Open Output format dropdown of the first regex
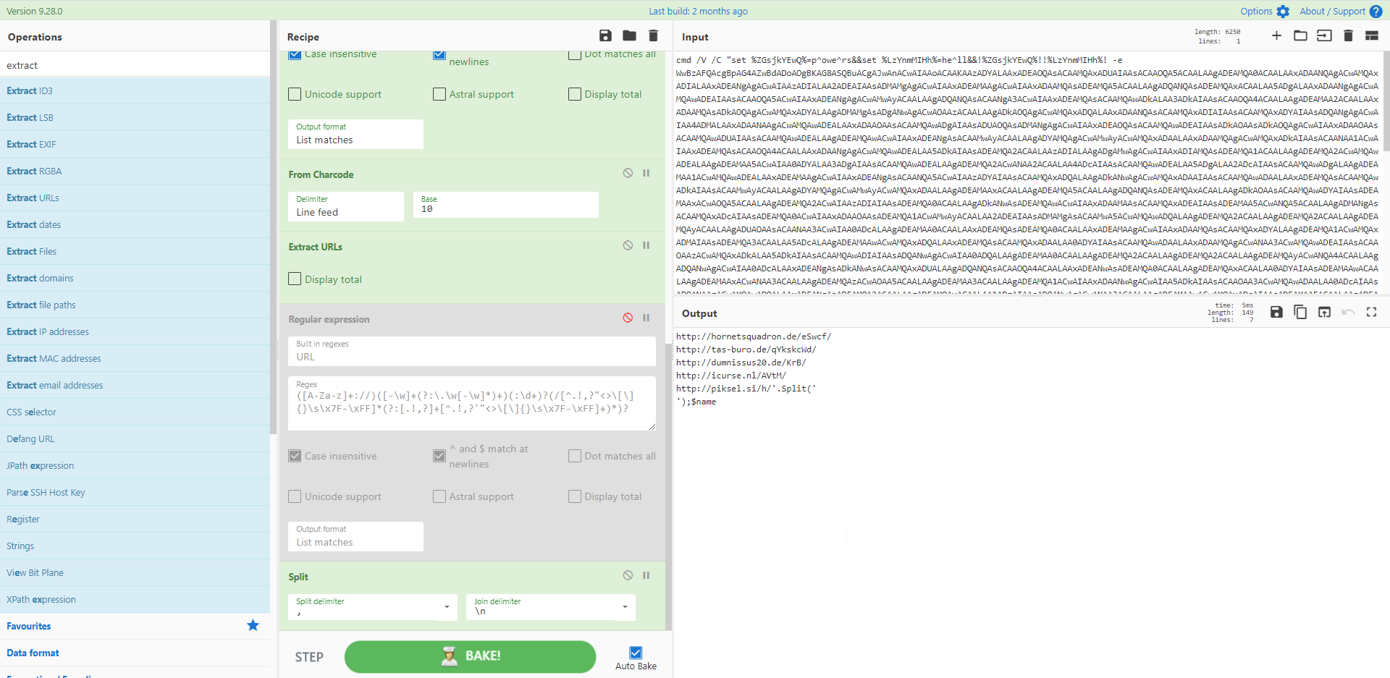 355,134
